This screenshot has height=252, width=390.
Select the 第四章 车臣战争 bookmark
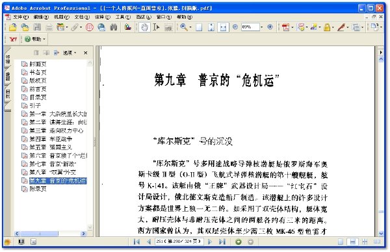(51, 139)
